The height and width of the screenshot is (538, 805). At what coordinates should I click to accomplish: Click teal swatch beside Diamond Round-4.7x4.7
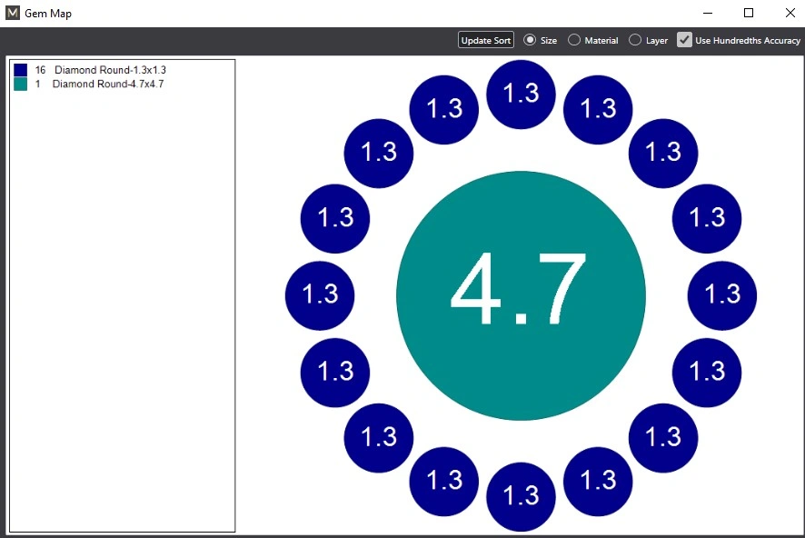[21, 85]
